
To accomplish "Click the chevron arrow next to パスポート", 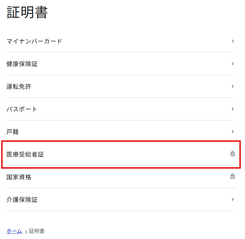I will pyautogui.click(x=233, y=109).
